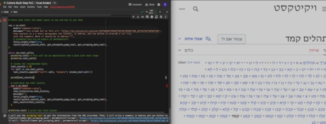Open the Edit menu in Colab

10,7
